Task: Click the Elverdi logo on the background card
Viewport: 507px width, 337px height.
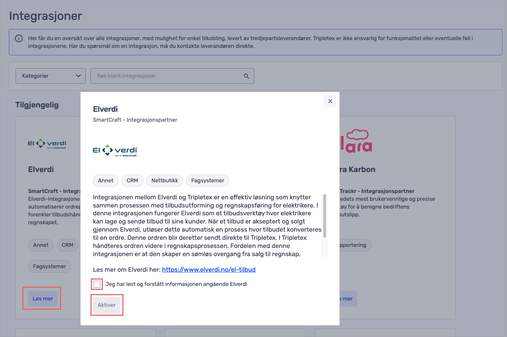Action: click(x=47, y=143)
